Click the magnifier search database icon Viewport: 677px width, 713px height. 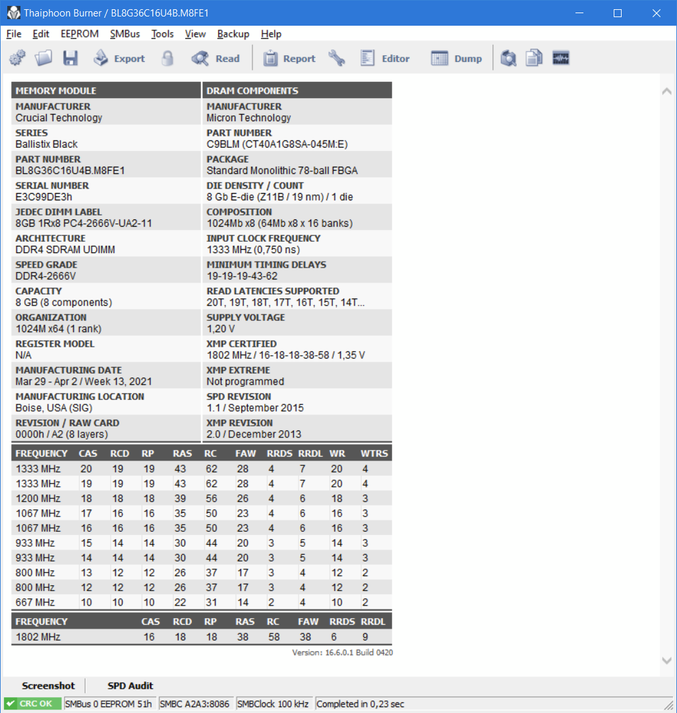508,58
